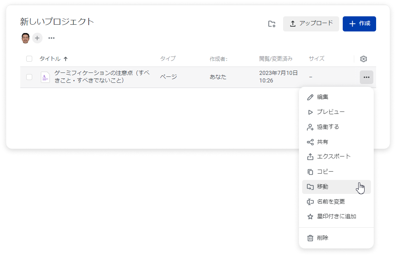Click the 2023年7月10日 10:26 date cell
396x256 pixels.
pos(278,77)
